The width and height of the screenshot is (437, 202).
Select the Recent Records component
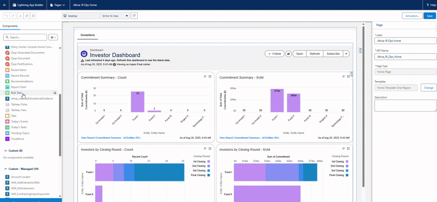[x=20, y=76]
